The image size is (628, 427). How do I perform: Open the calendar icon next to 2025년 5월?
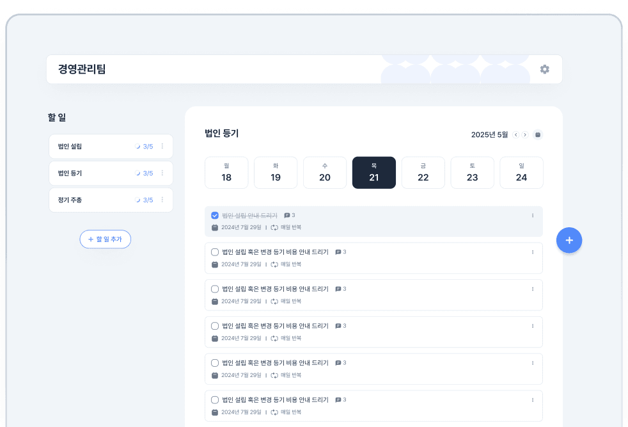coord(537,134)
